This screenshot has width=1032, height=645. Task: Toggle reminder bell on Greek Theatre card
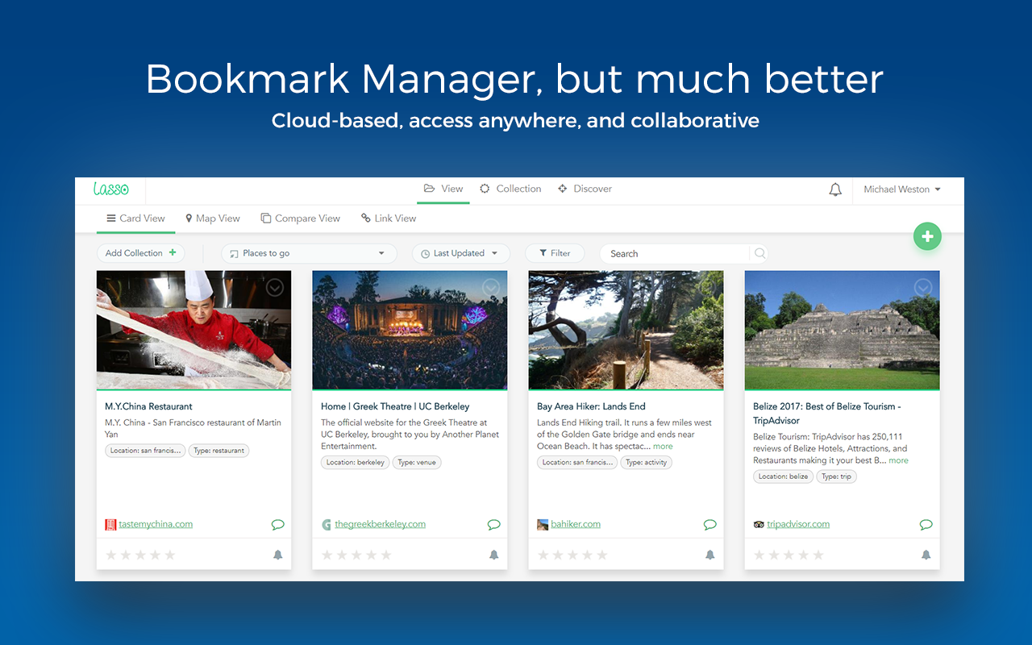coord(494,555)
